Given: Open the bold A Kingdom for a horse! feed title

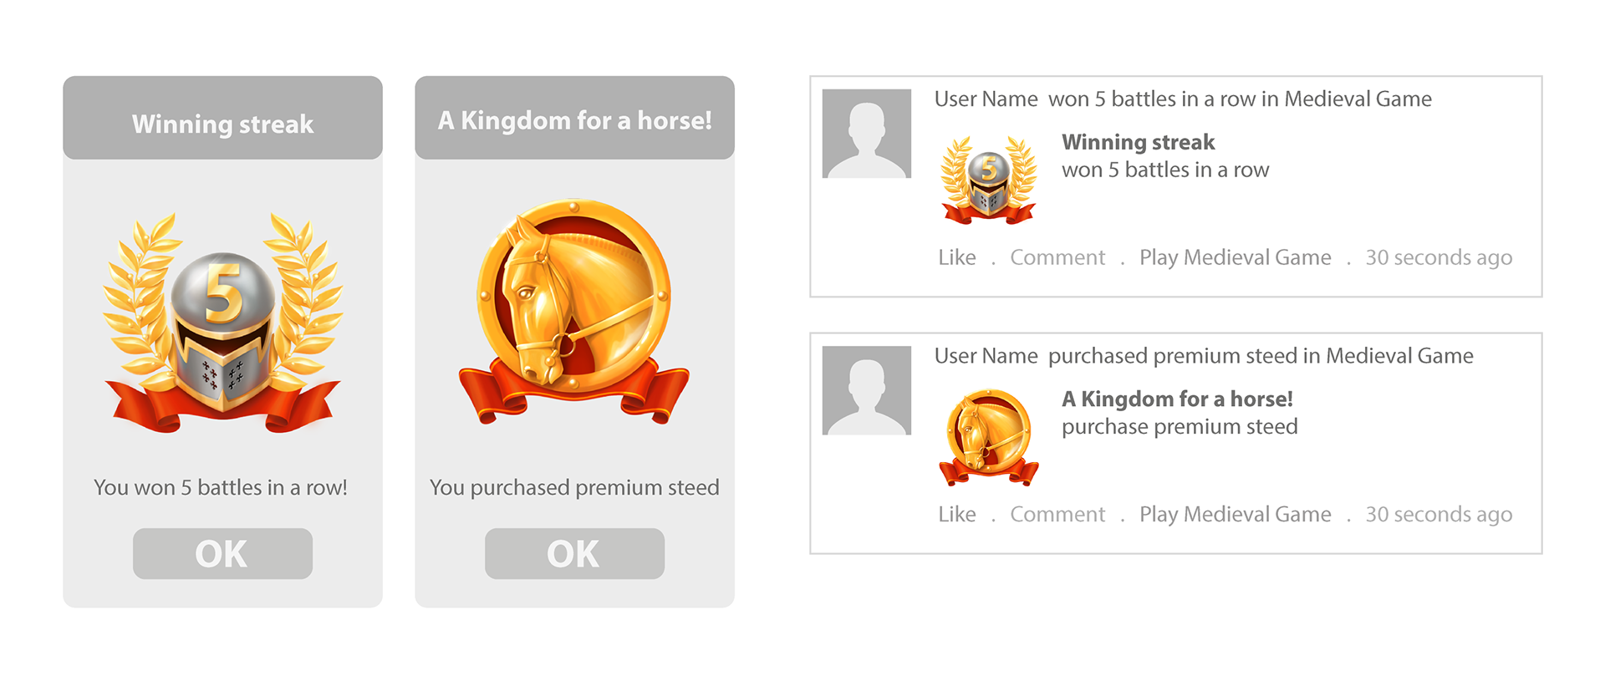Looking at the screenshot, I should 1177,399.
